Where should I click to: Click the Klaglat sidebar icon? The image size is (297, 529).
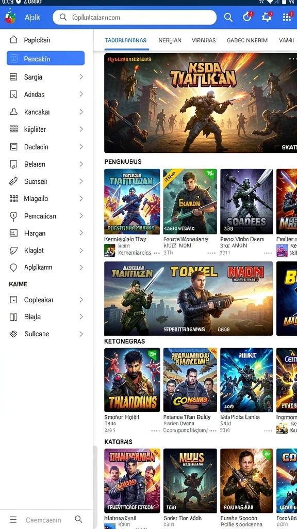click(13, 251)
